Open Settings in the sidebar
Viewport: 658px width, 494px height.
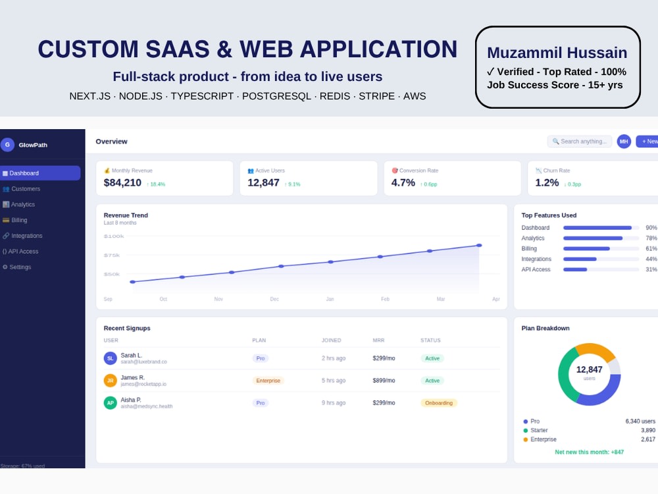pos(40,267)
